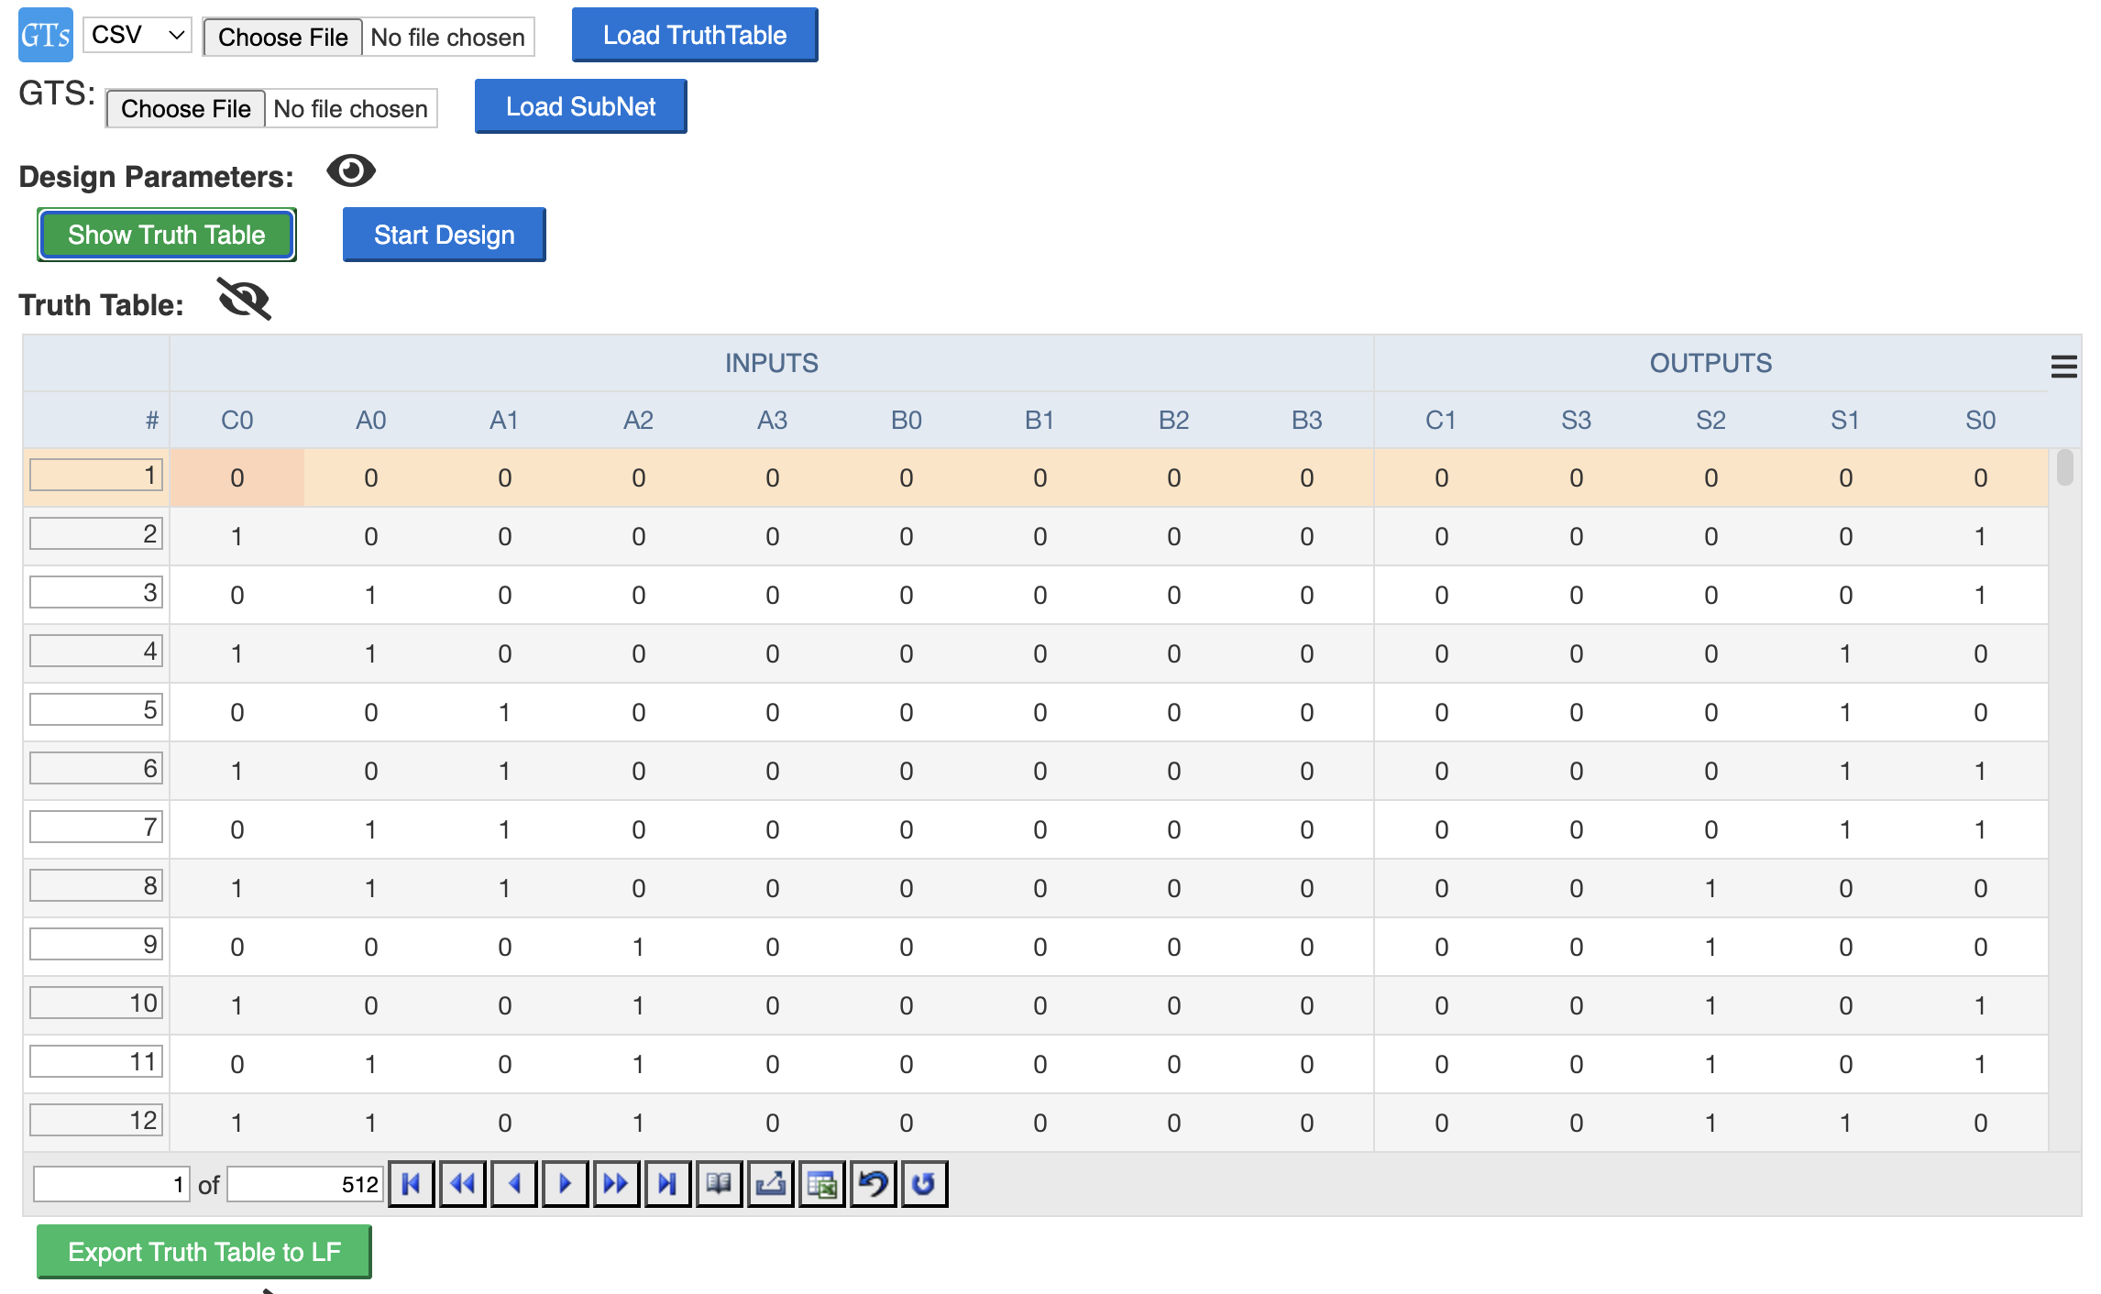Click the circular reload icon in the pager
Image resolution: width=2101 pixels, height=1294 pixels.
[924, 1184]
